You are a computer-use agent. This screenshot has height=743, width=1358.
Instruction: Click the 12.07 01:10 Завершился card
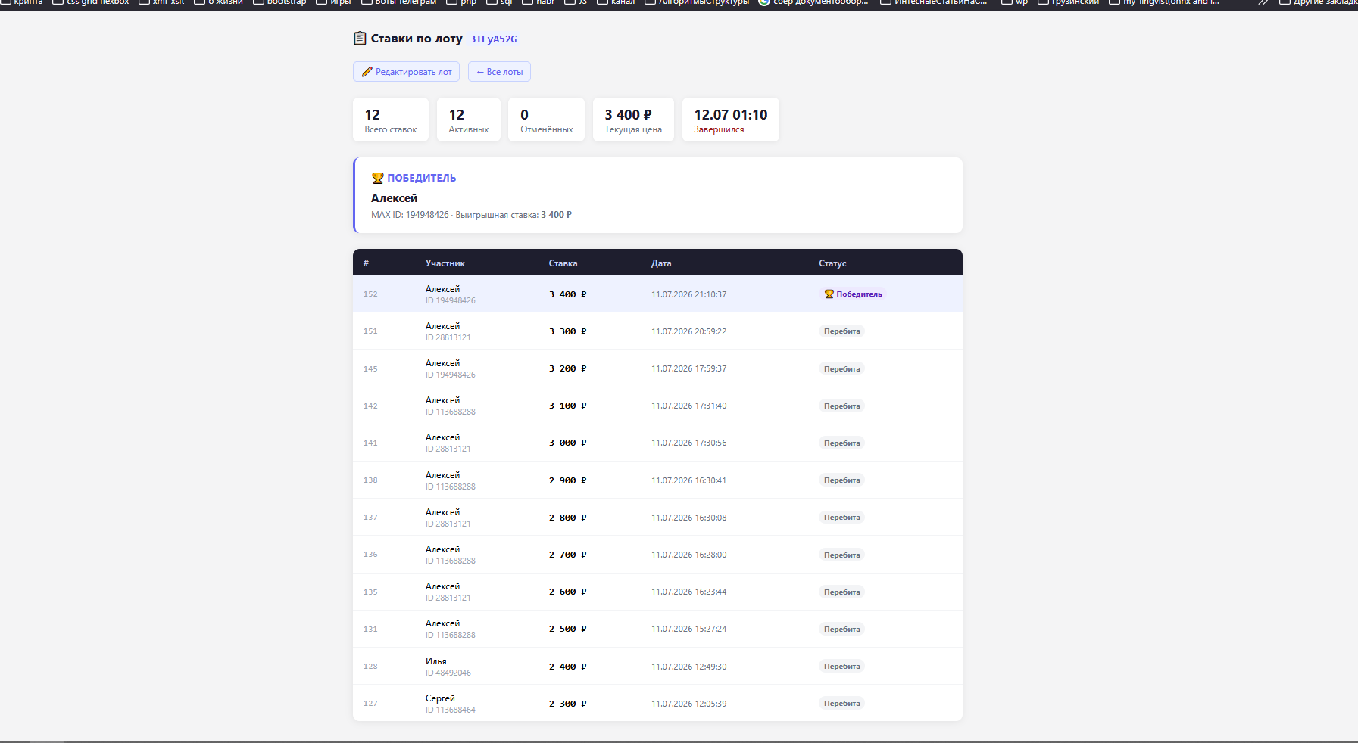click(x=730, y=120)
